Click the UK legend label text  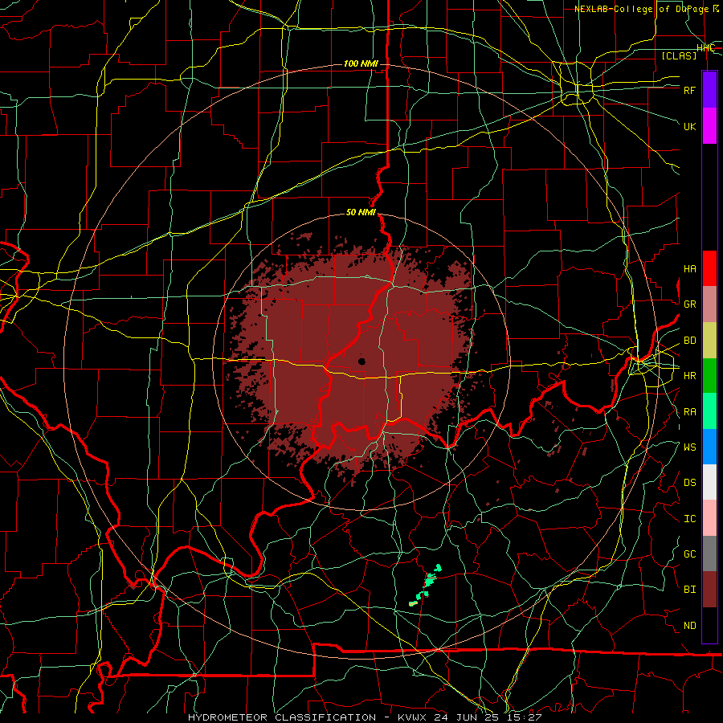coord(689,126)
